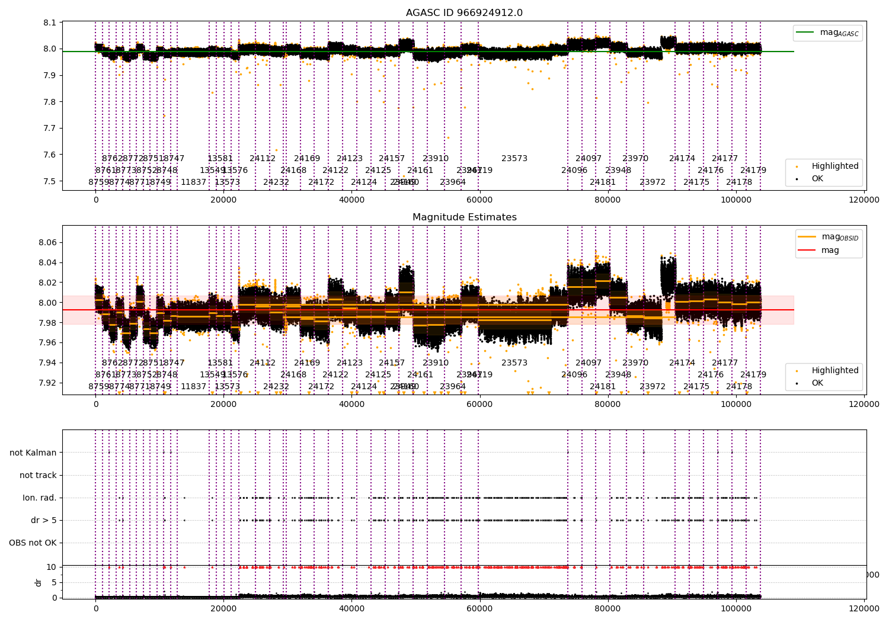
Task: Click obsid label 24181 in Magnitude Estimates plot
Action: coord(603,387)
